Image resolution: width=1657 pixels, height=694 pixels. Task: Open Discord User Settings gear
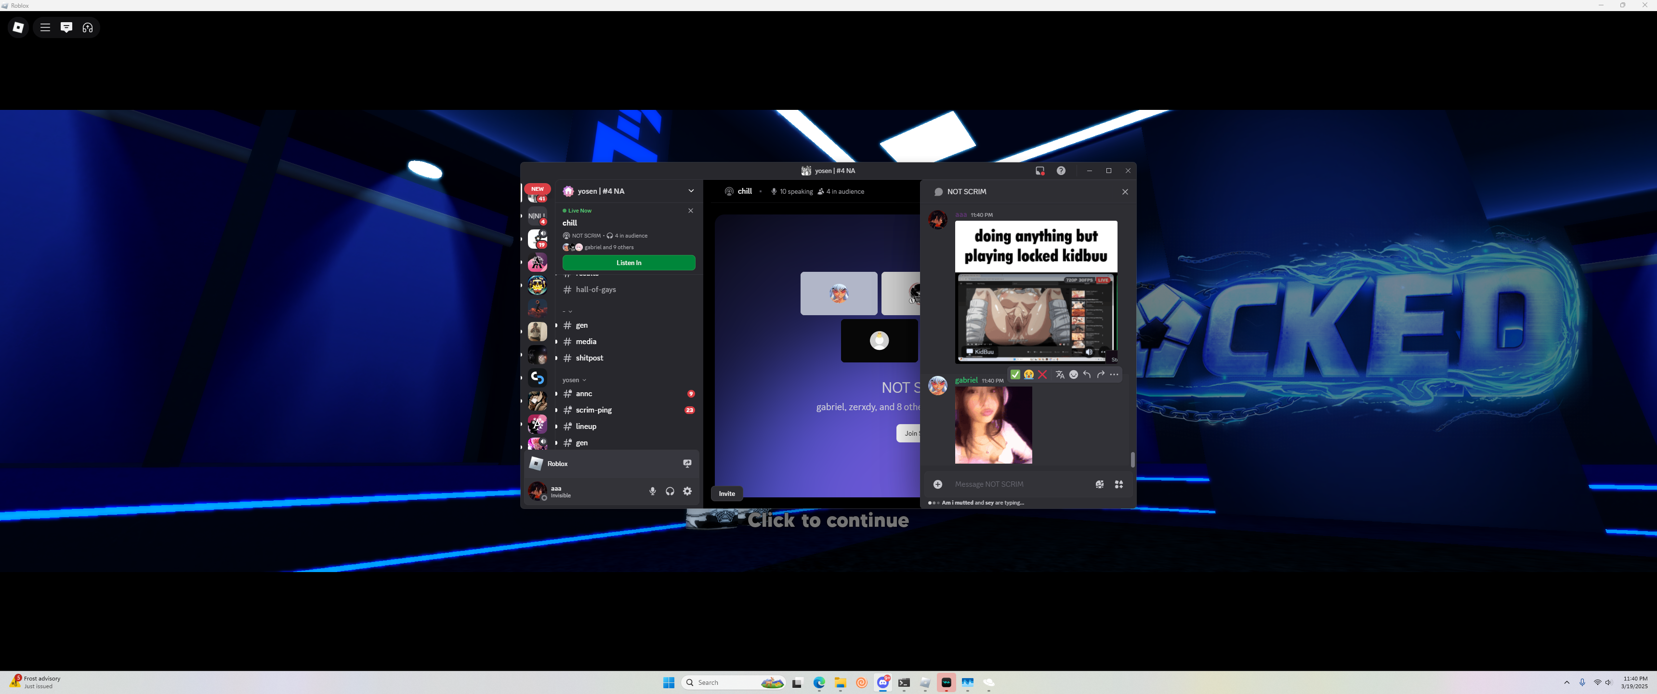pyautogui.click(x=687, y=491)
